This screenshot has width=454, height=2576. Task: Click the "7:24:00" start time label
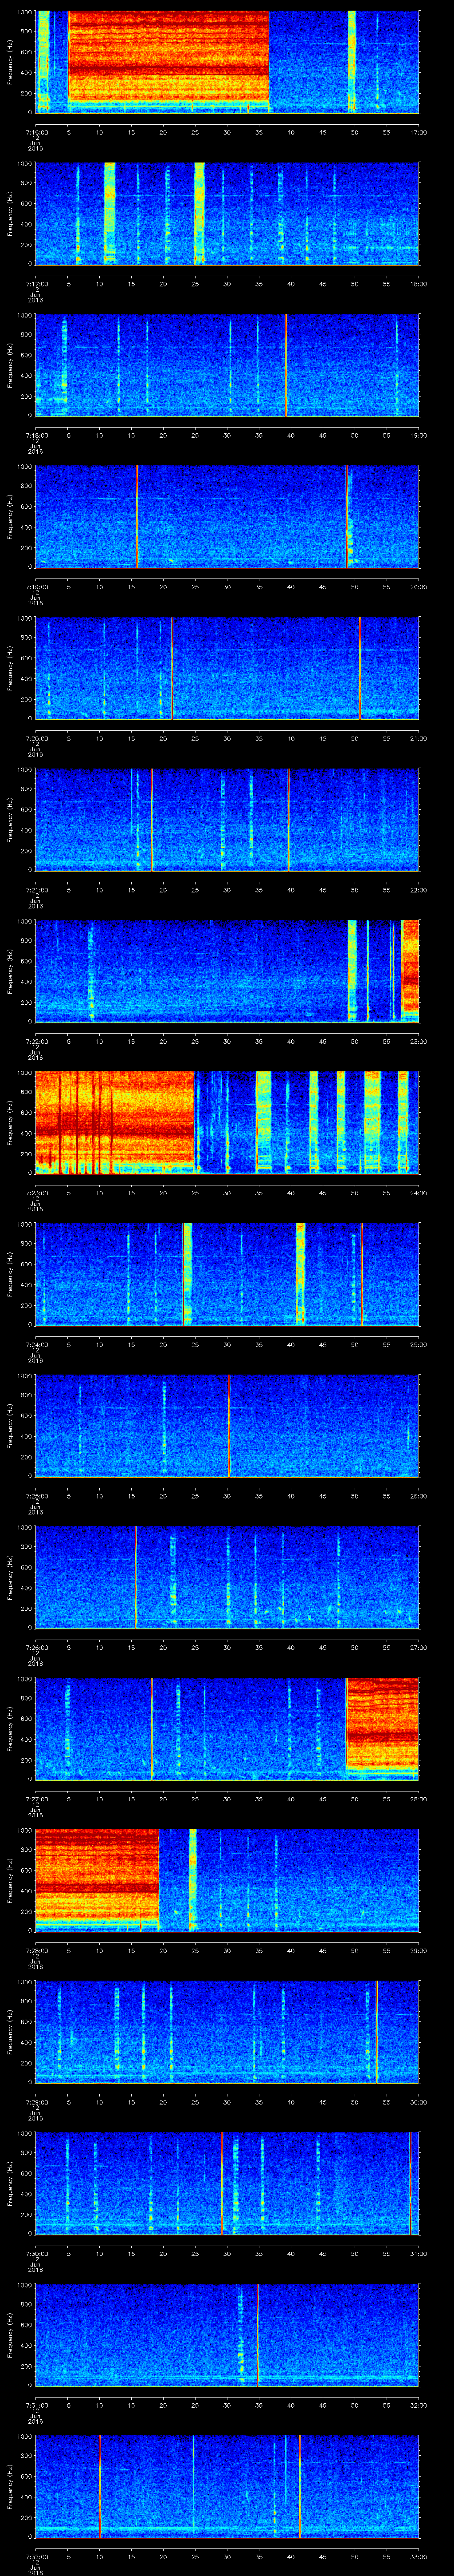point(36,1345)
